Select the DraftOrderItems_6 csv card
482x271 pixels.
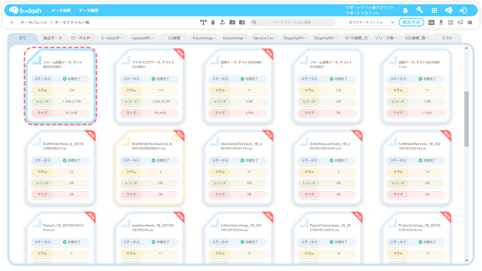click(61, 168)
